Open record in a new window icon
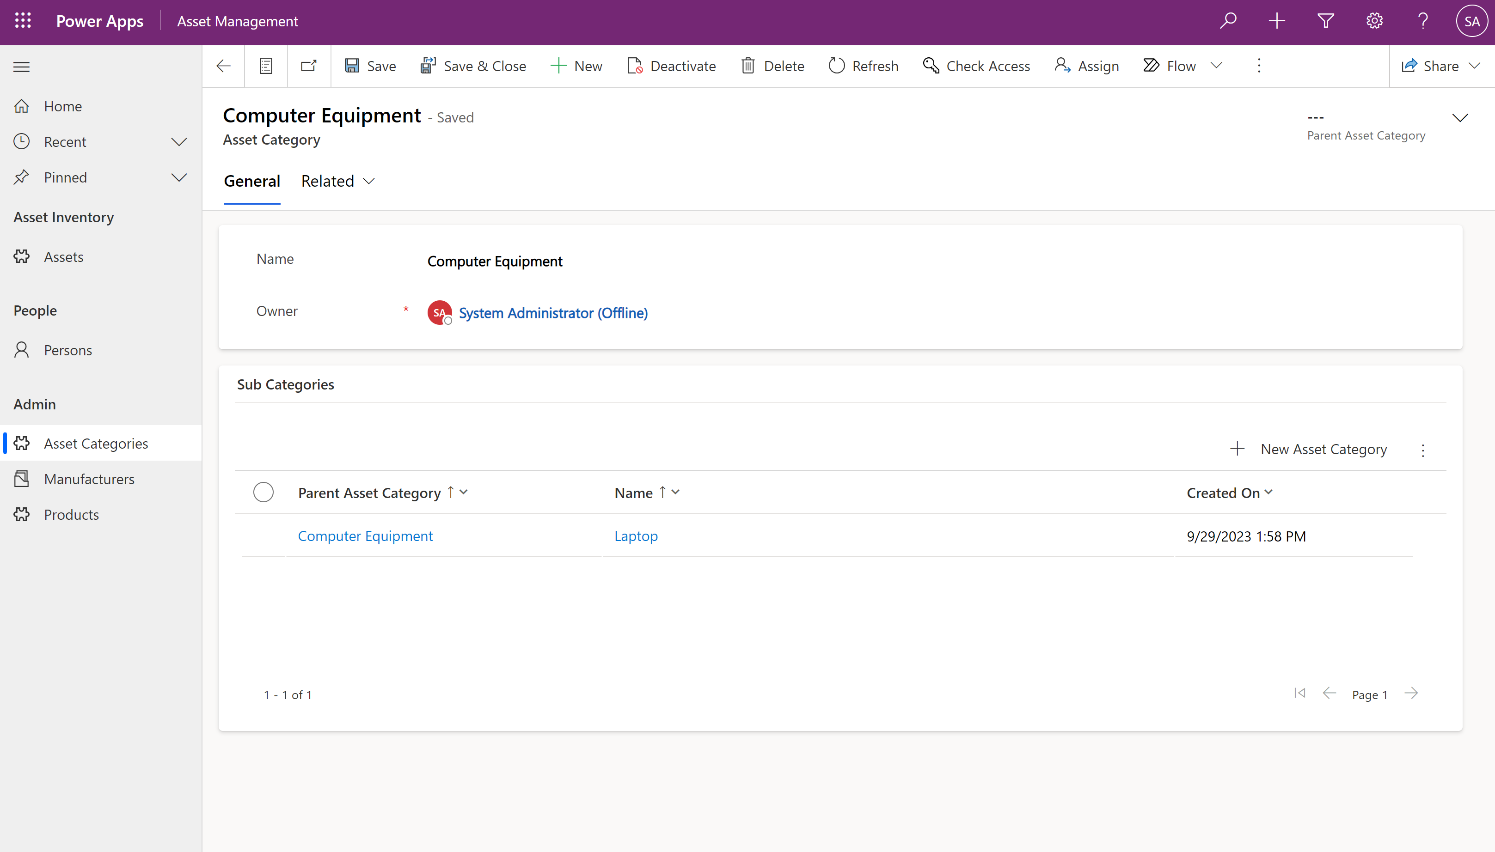The width and height of the screenshot is (1495, 852). click(x=308, y=66)
